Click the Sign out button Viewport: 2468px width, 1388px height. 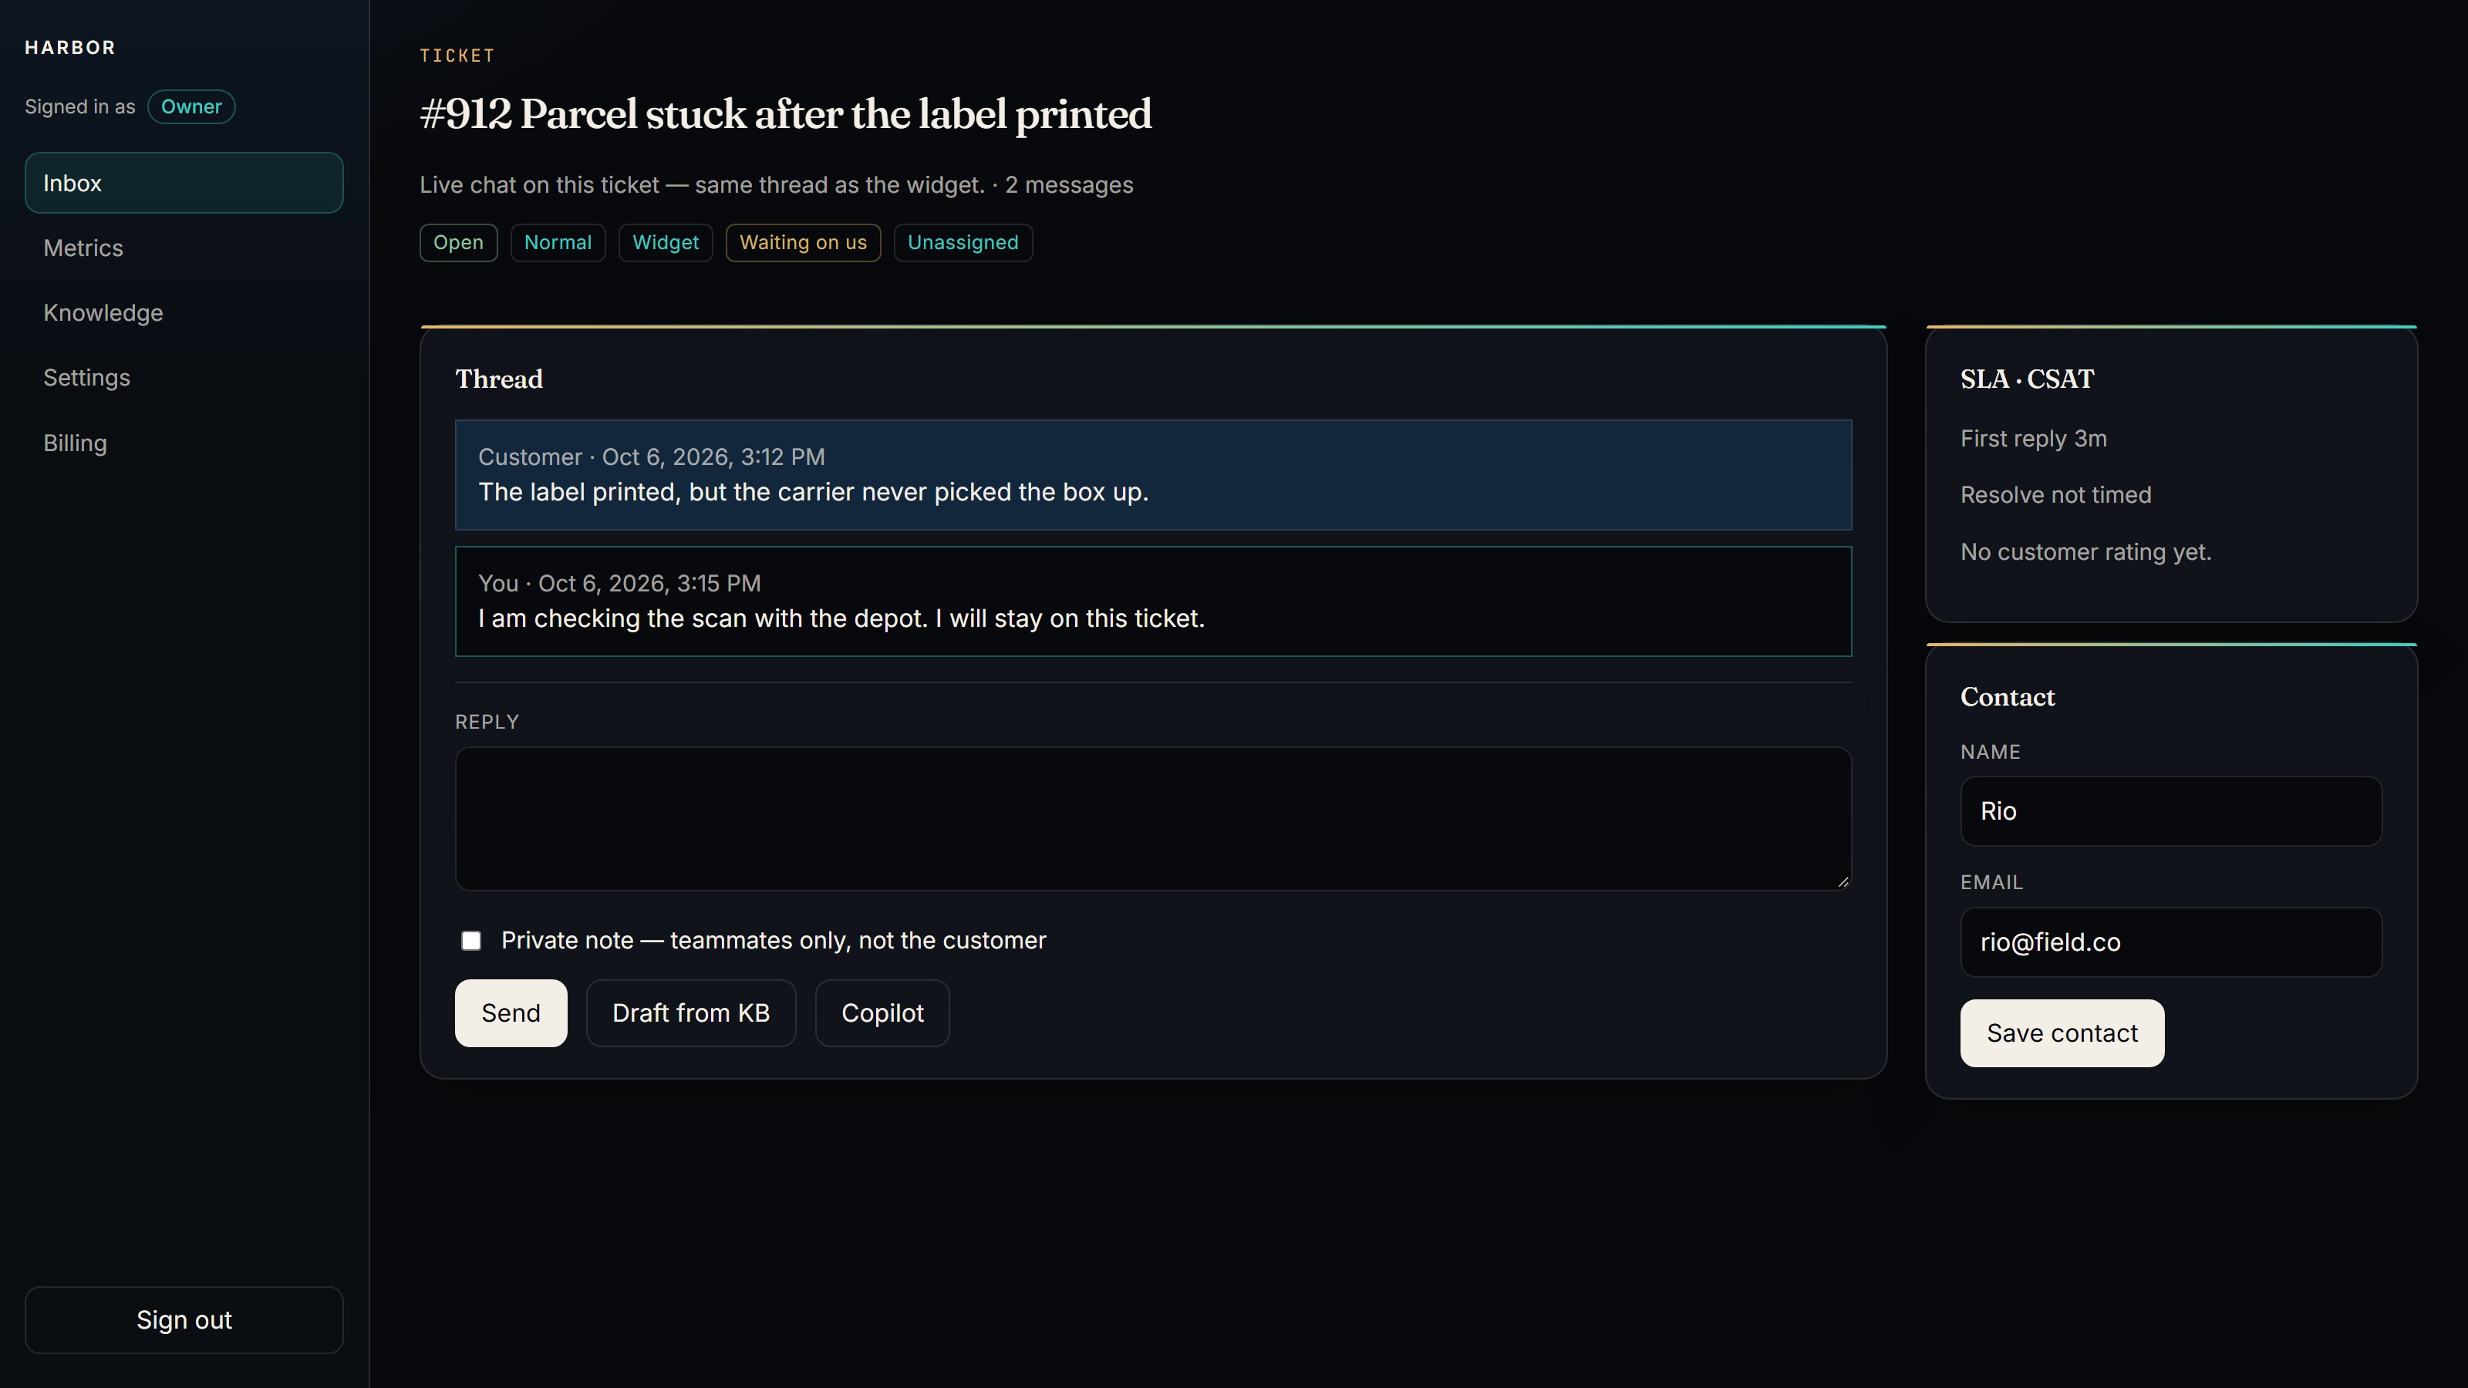pyautogui.click(x=184, y=1319)
